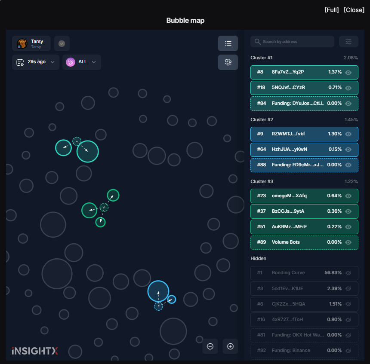Click the Cluster #1 heading
Image resolution: width=370 pixels, height=364 pixels.
[262, 58]
